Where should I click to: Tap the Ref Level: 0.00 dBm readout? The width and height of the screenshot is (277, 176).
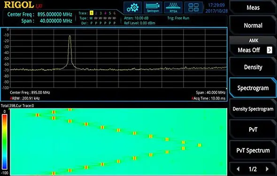click(139, 23)
